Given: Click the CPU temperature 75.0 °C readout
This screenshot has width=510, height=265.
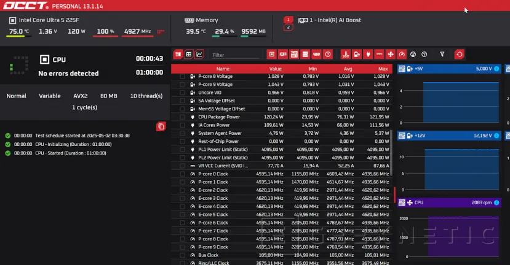Looking at the screenshot, I should pyautogui.click(x=19, y=31).
